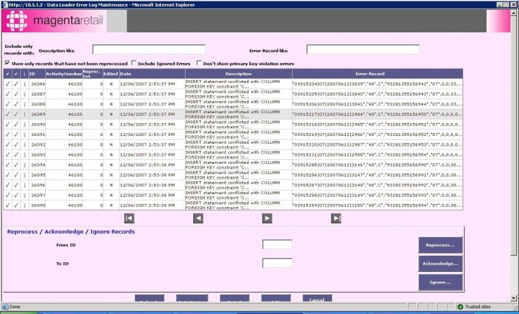Viewport: 519px width, 314px height.
Task: Click the ID column header
Action: (37, 74)
